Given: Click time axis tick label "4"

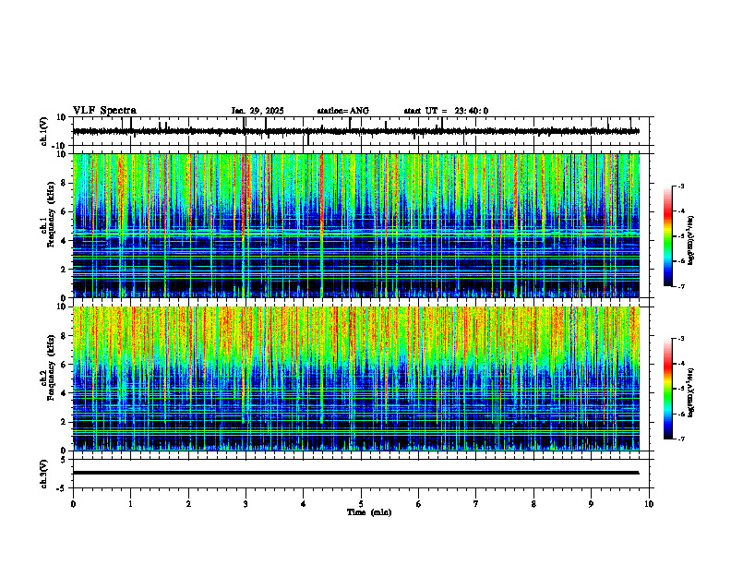Looking at the screenshot, I should point(304,504).
